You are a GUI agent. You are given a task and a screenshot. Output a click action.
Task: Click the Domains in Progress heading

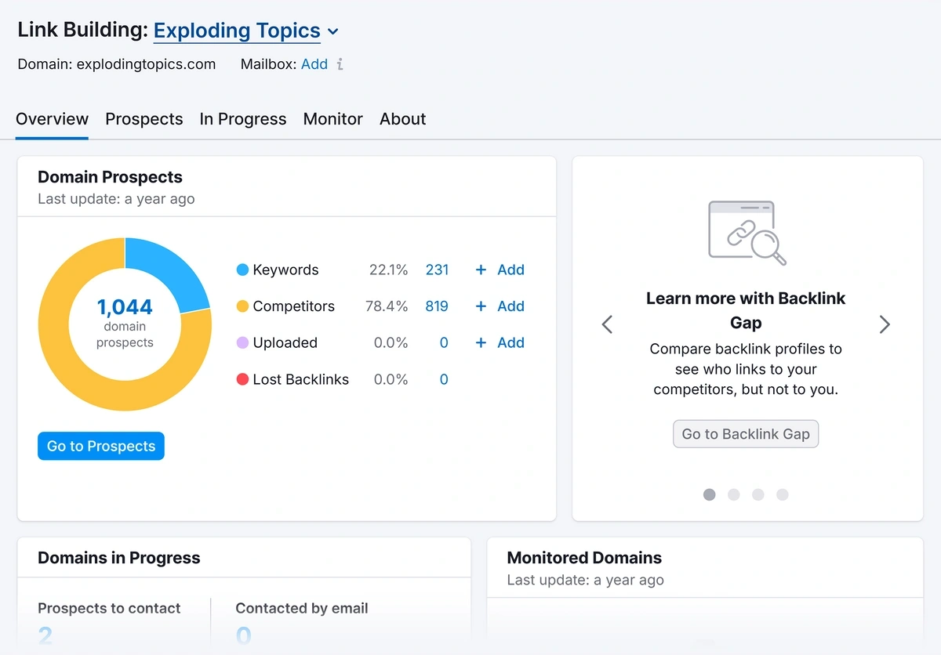tap(119, 558)
